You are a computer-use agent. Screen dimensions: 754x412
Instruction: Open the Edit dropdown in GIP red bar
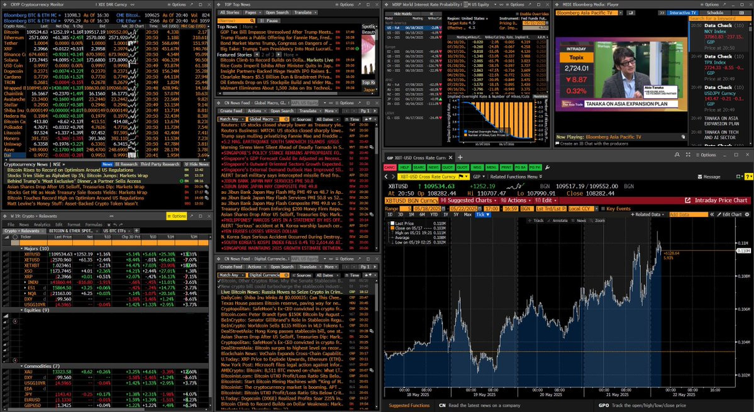546,201
